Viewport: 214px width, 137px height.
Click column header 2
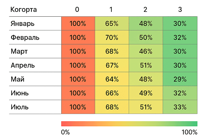(145, 10)
